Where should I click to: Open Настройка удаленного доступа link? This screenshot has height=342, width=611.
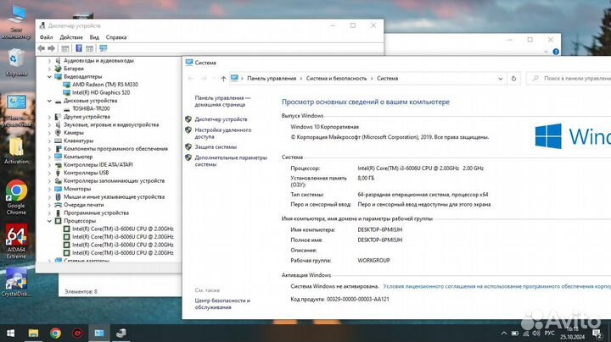223,133
